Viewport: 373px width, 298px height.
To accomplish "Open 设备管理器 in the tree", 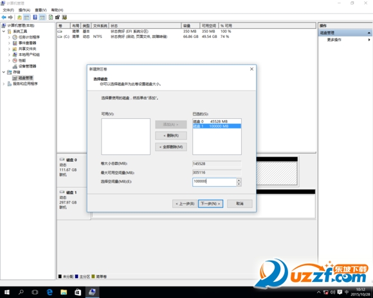I will (28, 66).
